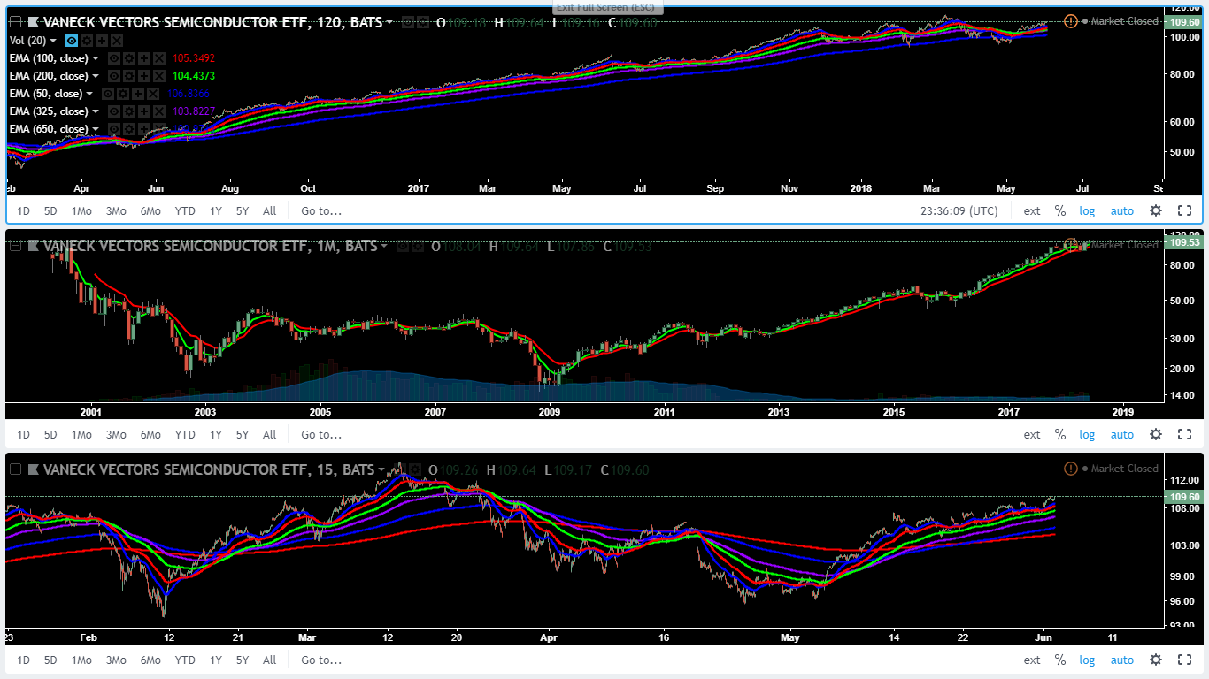1209x679 pixels.
Task: Click Go to... on the 1M chart
Action: 321,434
